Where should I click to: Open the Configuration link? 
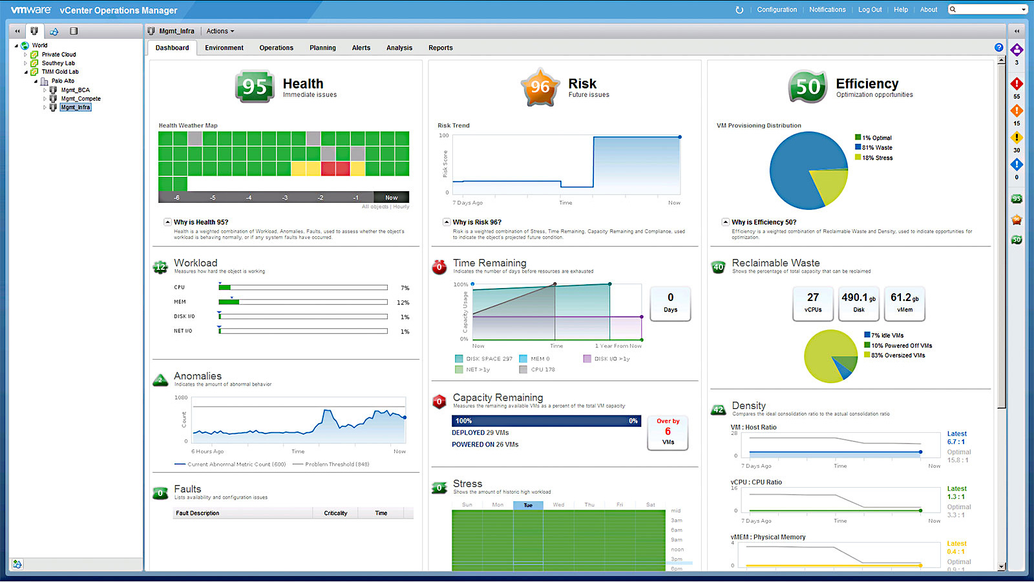click(x=777, y=10)
